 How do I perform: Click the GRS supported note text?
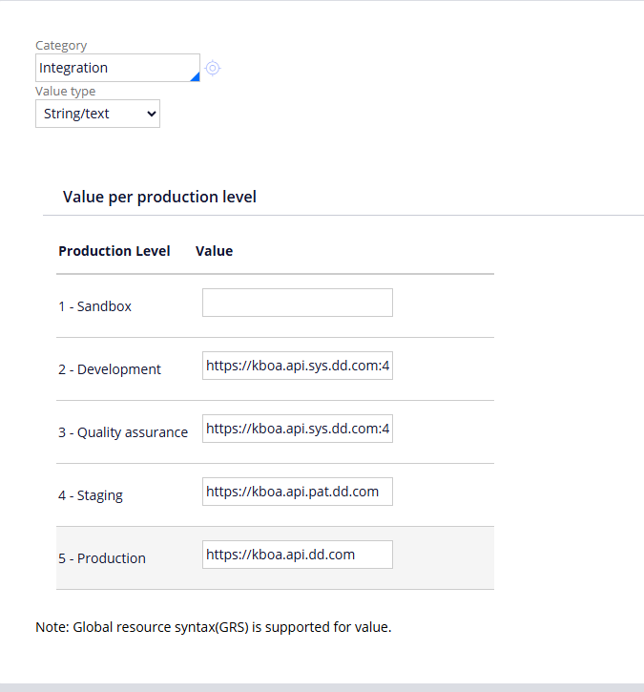(214, 627)
